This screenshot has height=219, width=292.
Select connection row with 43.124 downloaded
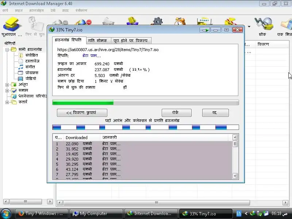pos(142,169)
